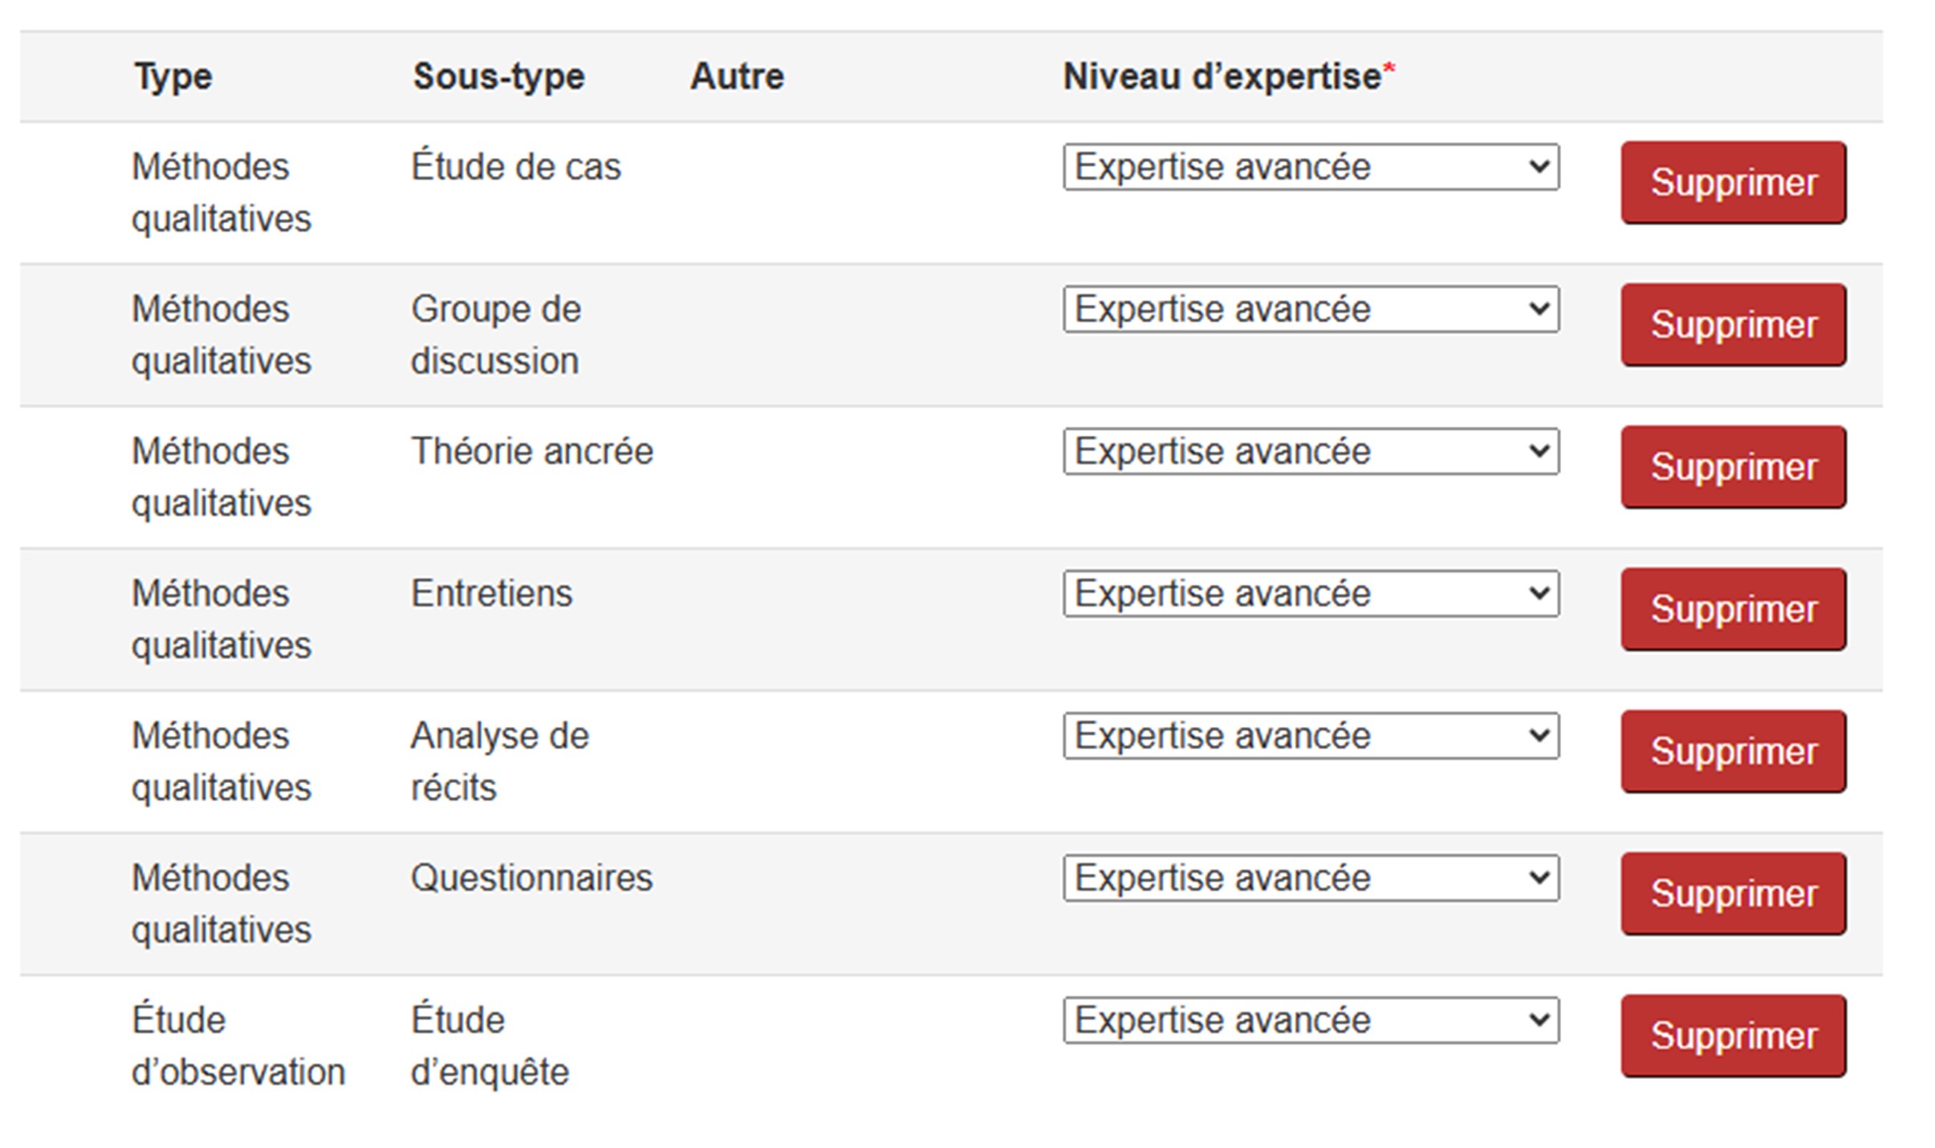Screen dimensions: 1935x1148
Task: Click the Étude d'observation type cell
Action: click(x=238, y=1046)
